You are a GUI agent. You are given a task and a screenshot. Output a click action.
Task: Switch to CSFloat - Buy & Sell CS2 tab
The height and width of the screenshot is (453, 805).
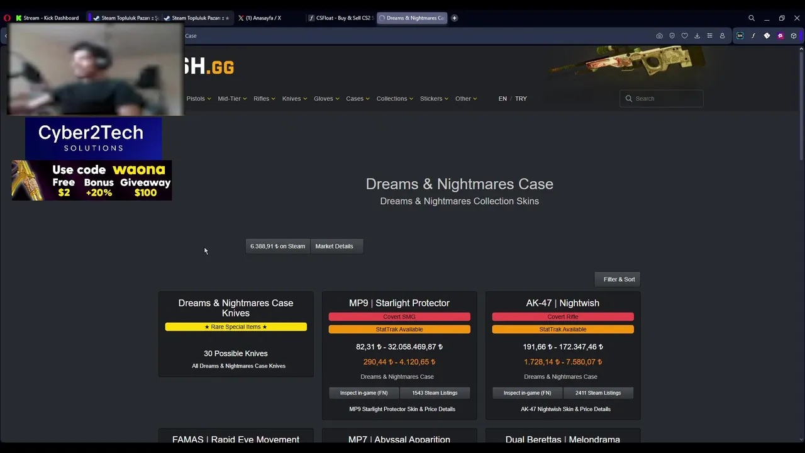(x=341, y=18)
